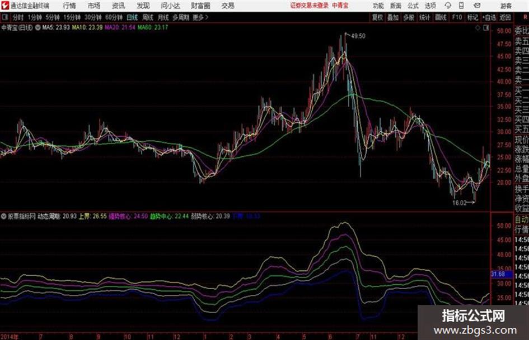
Task: Open the envelope message icon
Action: click(x=477, y=6)
